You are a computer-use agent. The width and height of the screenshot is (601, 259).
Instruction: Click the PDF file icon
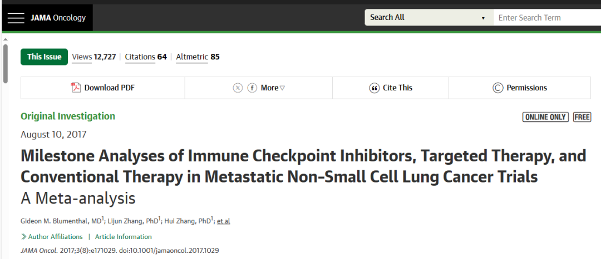[76, 88]
